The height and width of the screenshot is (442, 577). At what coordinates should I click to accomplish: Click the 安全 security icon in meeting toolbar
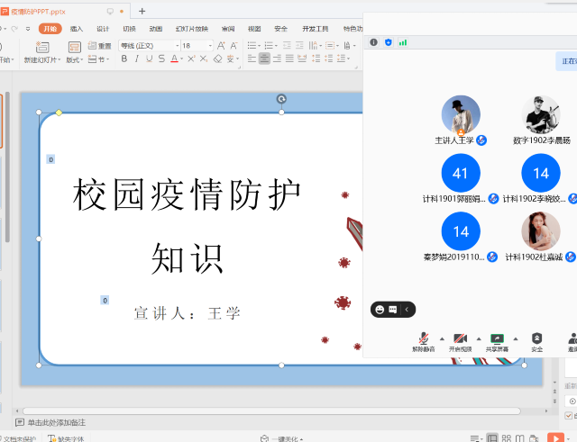(537, 342)
